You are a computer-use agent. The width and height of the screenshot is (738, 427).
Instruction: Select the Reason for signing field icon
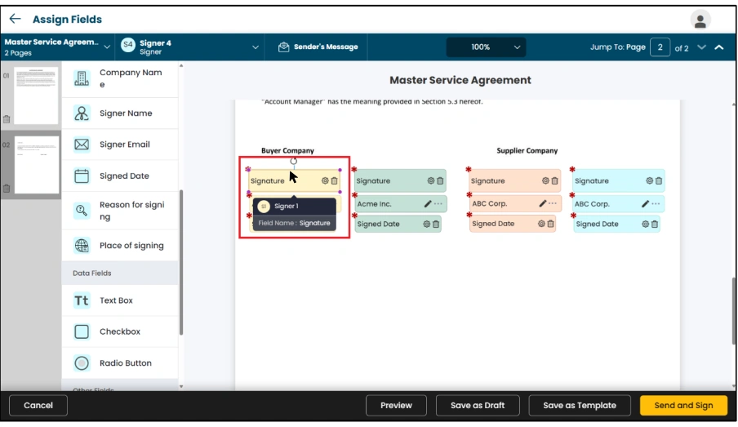82,210
